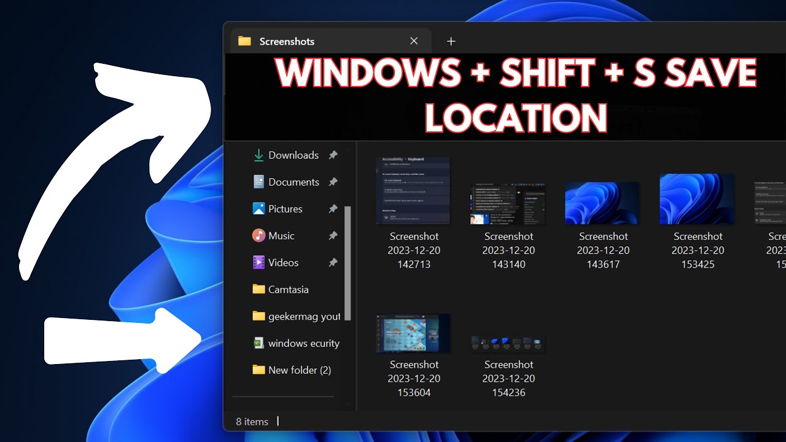786x442 pixels.
Task: Open New folder (2) in sidebar
Action: click(x=300, y=370)
